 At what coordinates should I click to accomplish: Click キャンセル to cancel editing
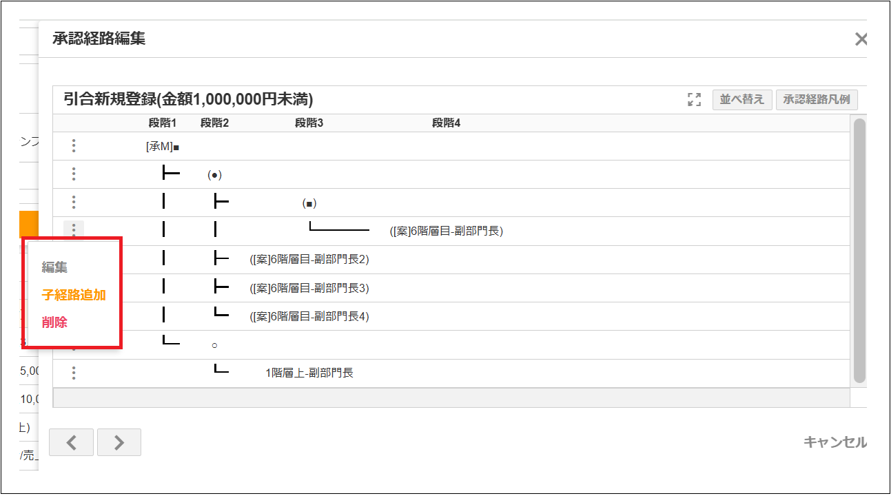(834, 442)
